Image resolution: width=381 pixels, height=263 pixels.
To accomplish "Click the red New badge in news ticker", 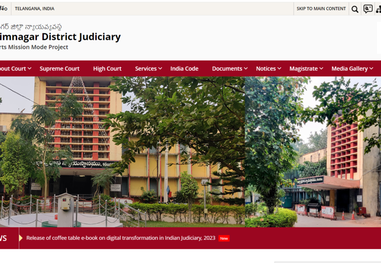I will pyautogui.click(x=224, y=238).
